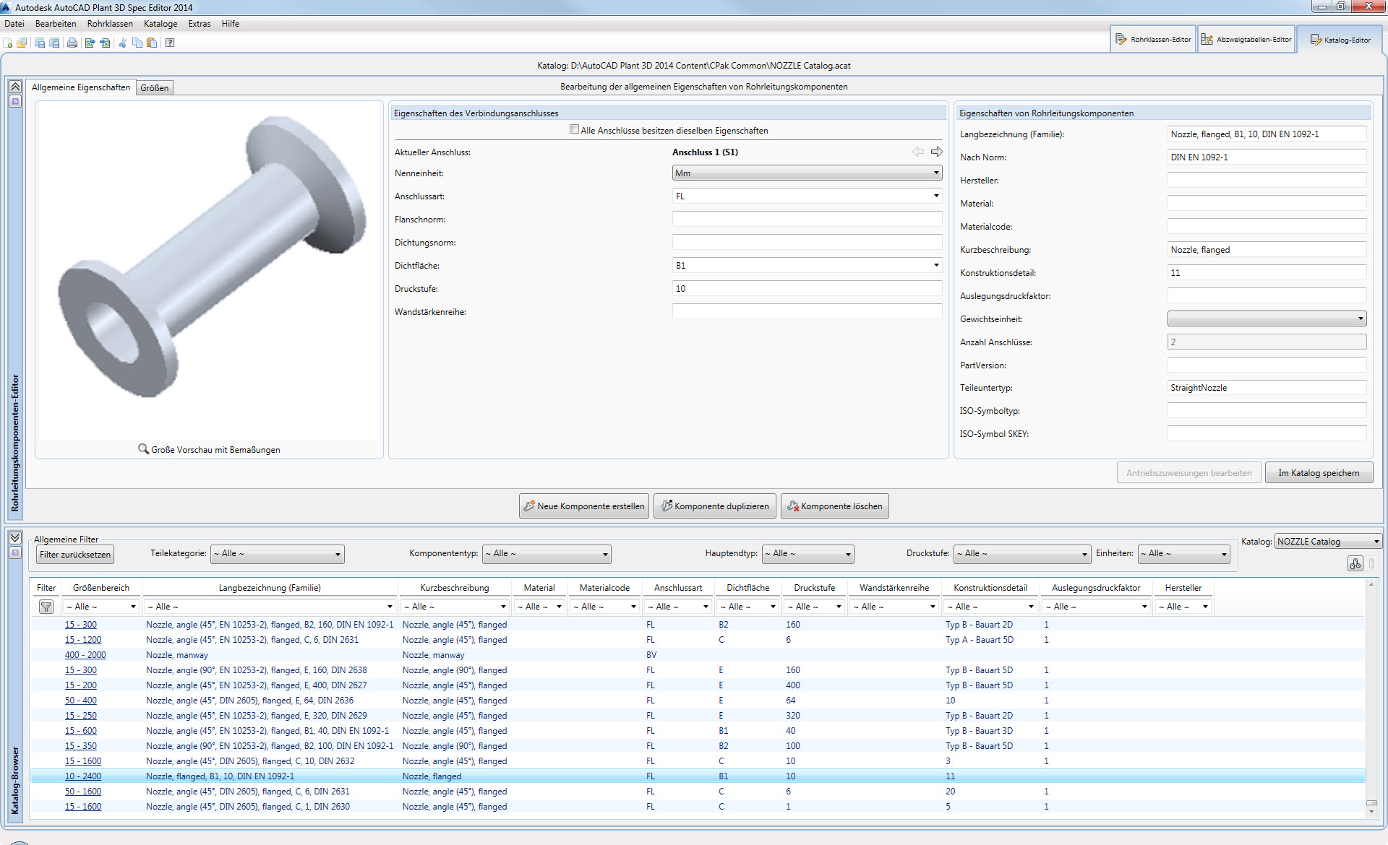Open the Druckstufe filter dropdown in Allgemeine Filter

[x=1022, y=554]
